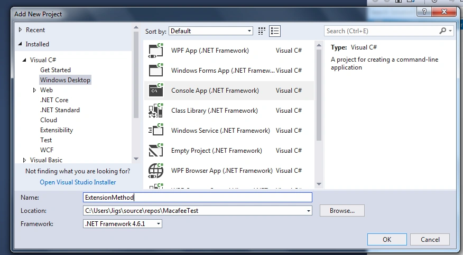Click the project Name input field
This screenshot has height=255, width=463.
pyautogui.click(x=198, y=197)
